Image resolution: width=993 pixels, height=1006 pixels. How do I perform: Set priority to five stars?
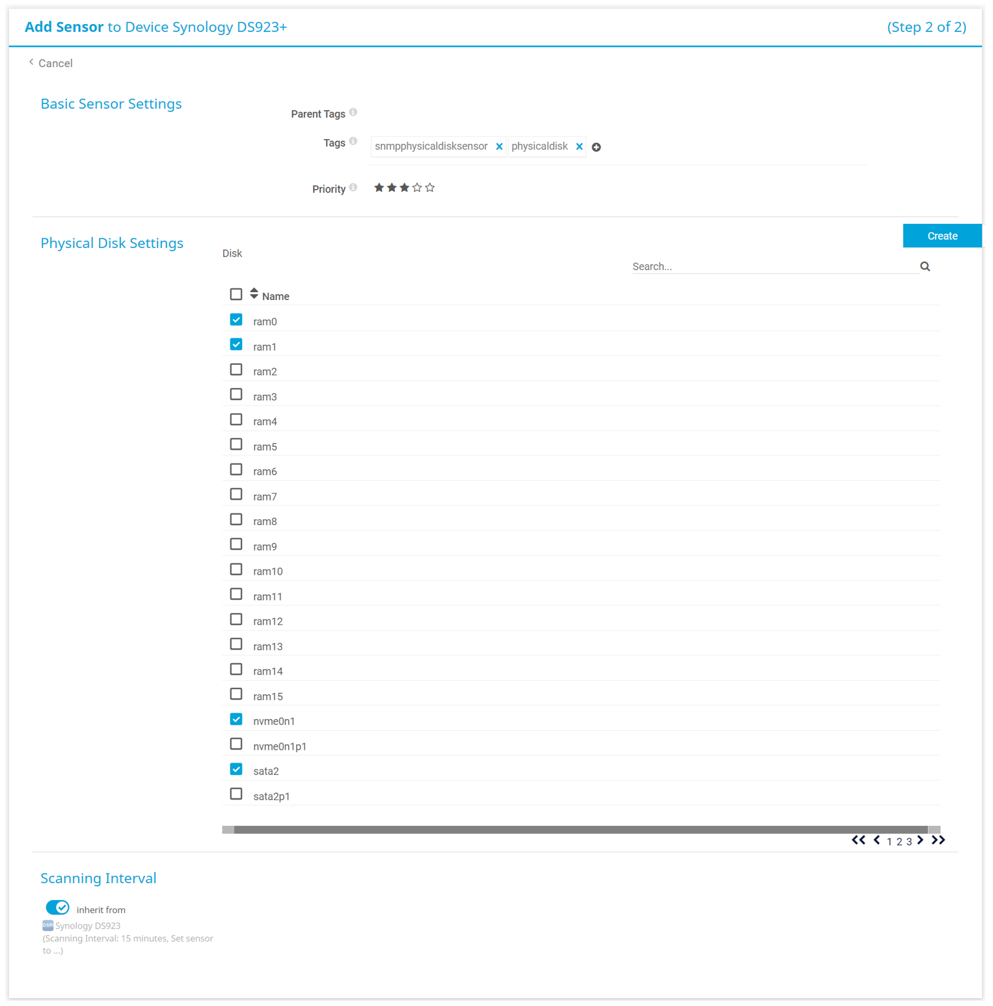point(430,188)
